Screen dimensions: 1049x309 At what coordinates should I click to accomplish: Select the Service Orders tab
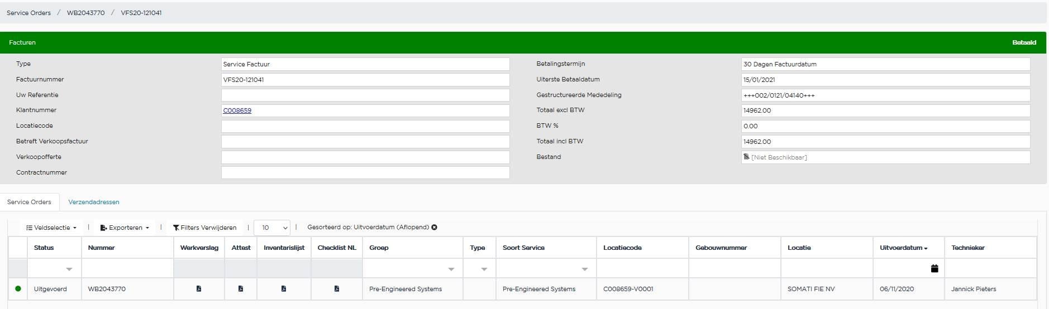click(x=29, y=202)
